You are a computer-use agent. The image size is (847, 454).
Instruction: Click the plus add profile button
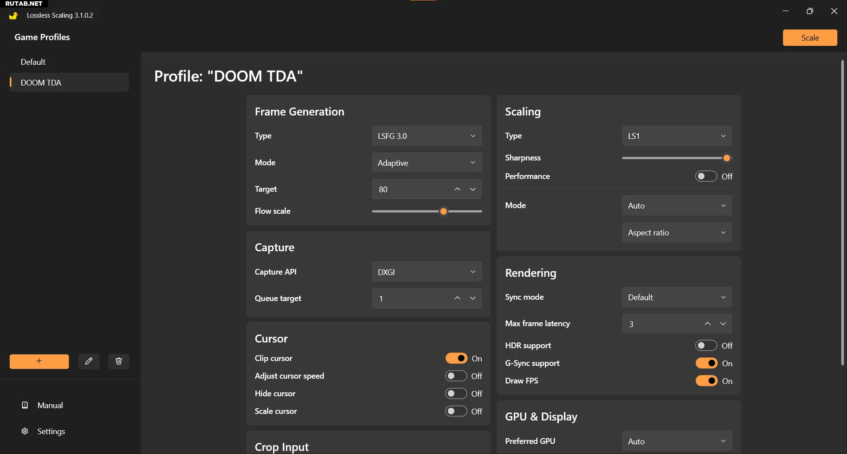coord(39,361)
